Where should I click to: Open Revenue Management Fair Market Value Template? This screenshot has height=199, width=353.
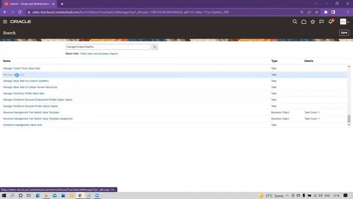coord(31,112)
